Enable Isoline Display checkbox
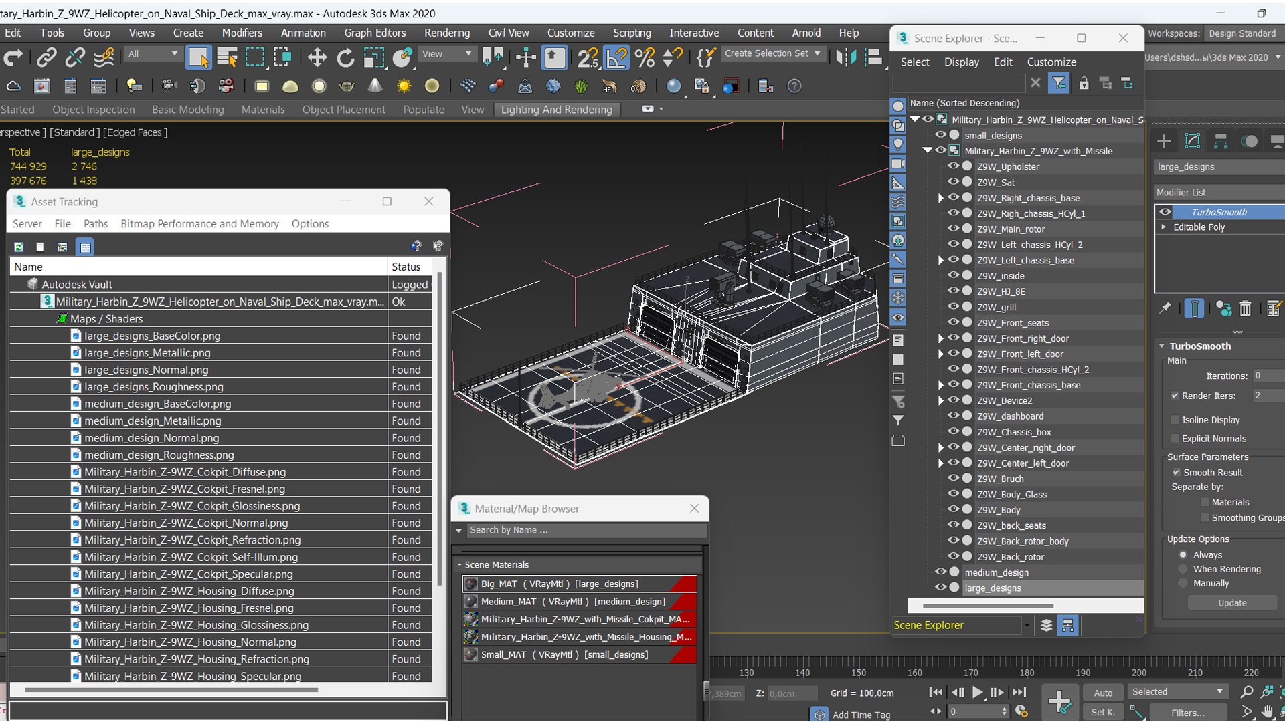 1175,420
